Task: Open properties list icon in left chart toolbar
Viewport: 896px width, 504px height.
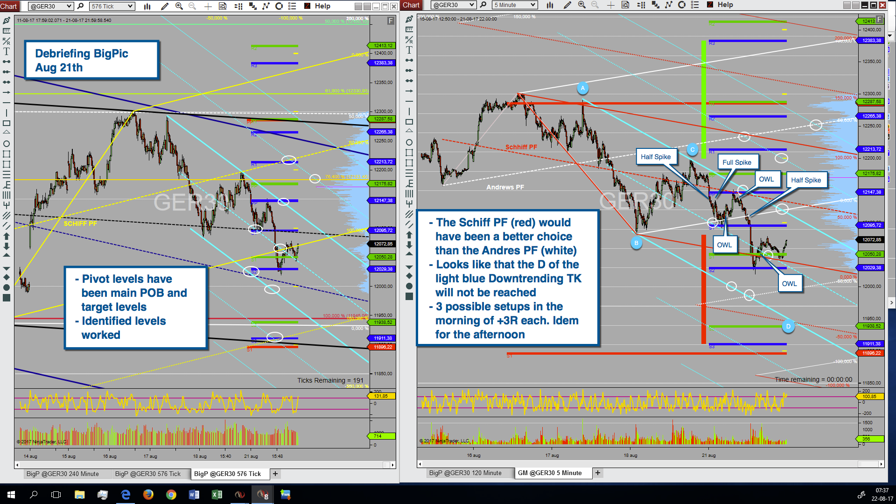Action: pyautogui.click(x=292, y=6)
